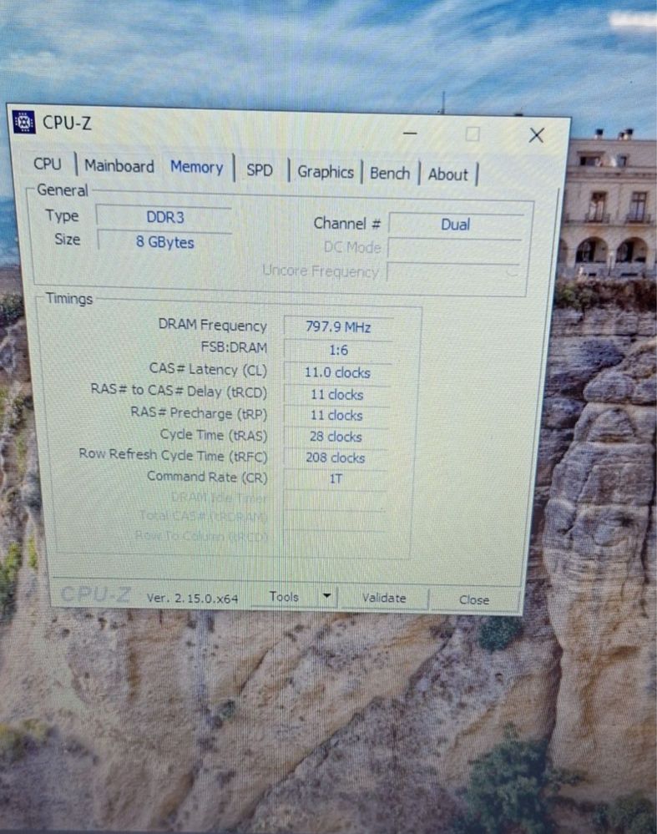Image resolution: width=657 pixels, height=834 pixels.
Task: Click the FSB:DRAM label
Action: click(234, 347)
